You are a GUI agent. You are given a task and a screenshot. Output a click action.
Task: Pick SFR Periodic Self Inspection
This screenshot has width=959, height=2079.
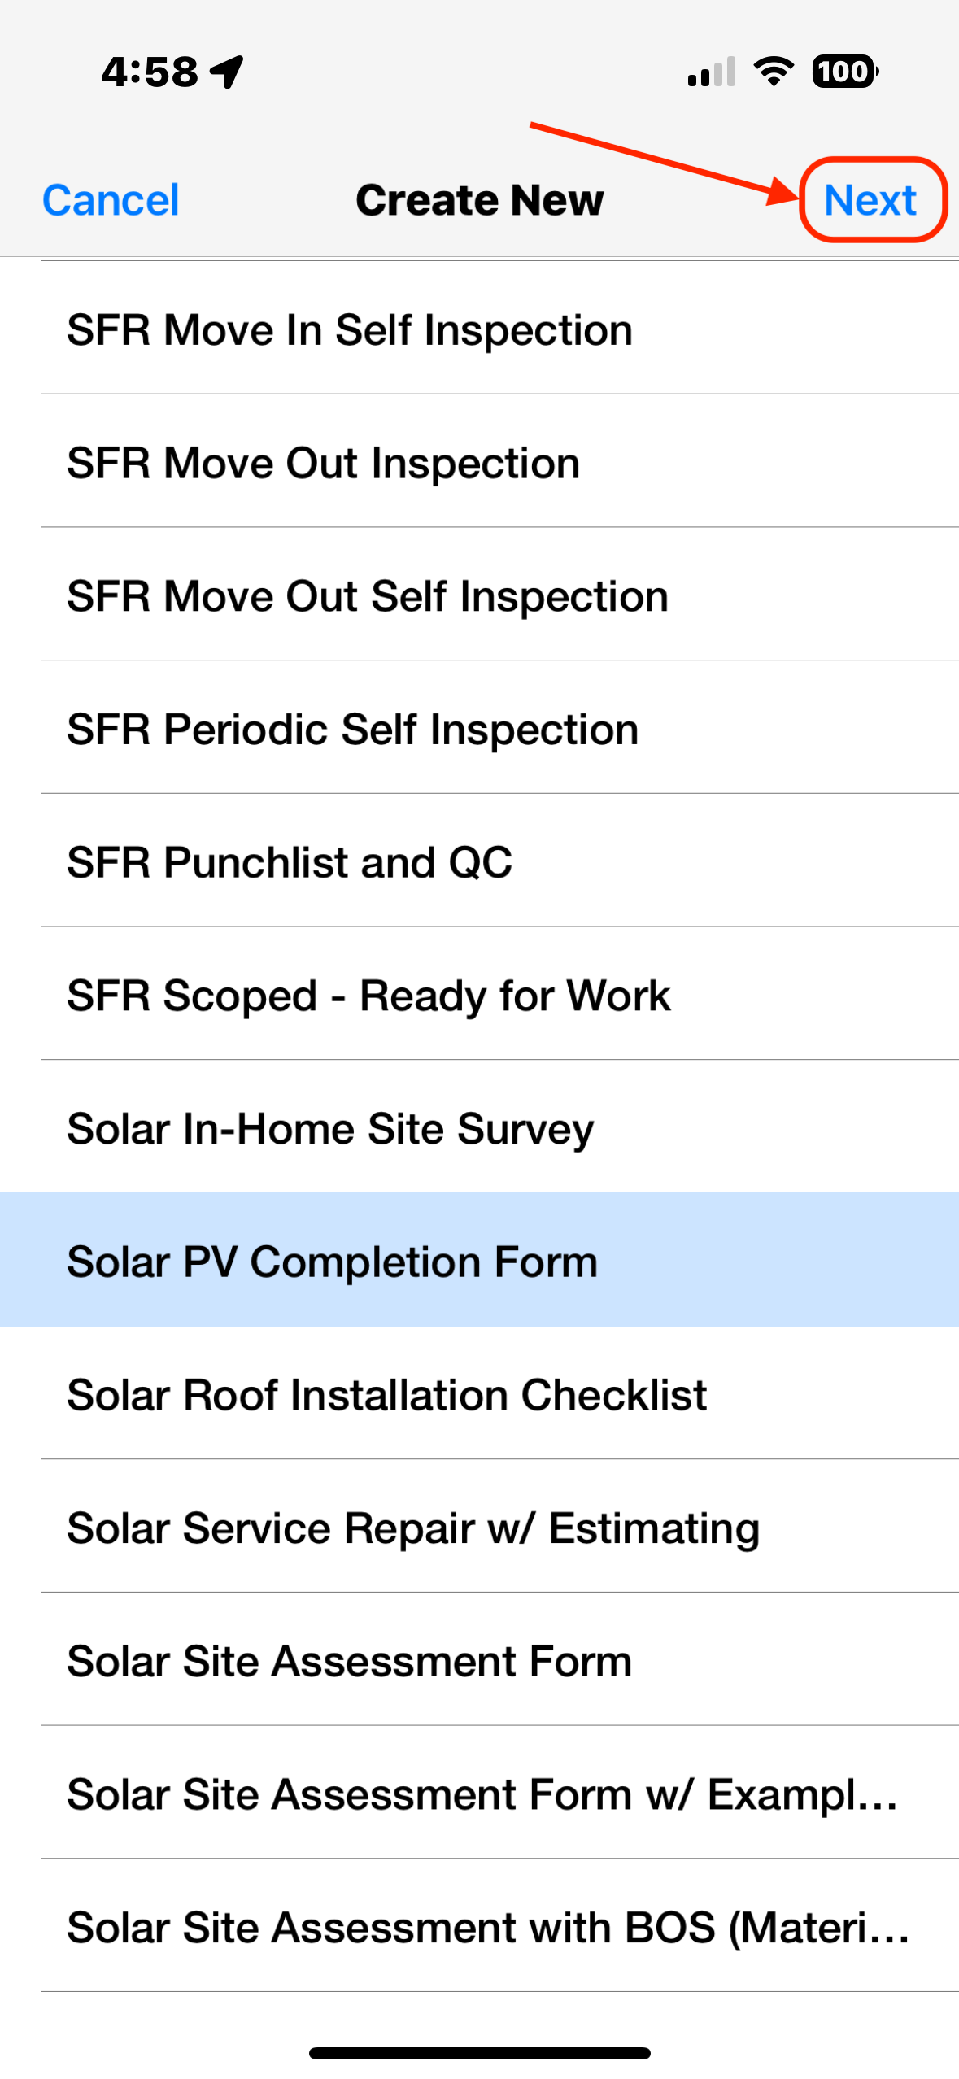point(480,728)
